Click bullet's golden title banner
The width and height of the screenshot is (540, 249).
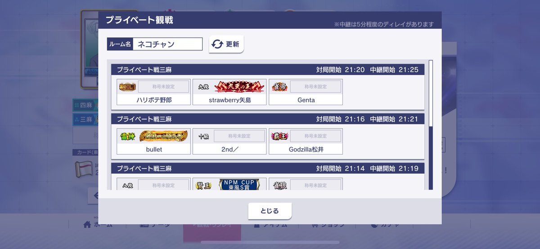[x=163, y=136]
